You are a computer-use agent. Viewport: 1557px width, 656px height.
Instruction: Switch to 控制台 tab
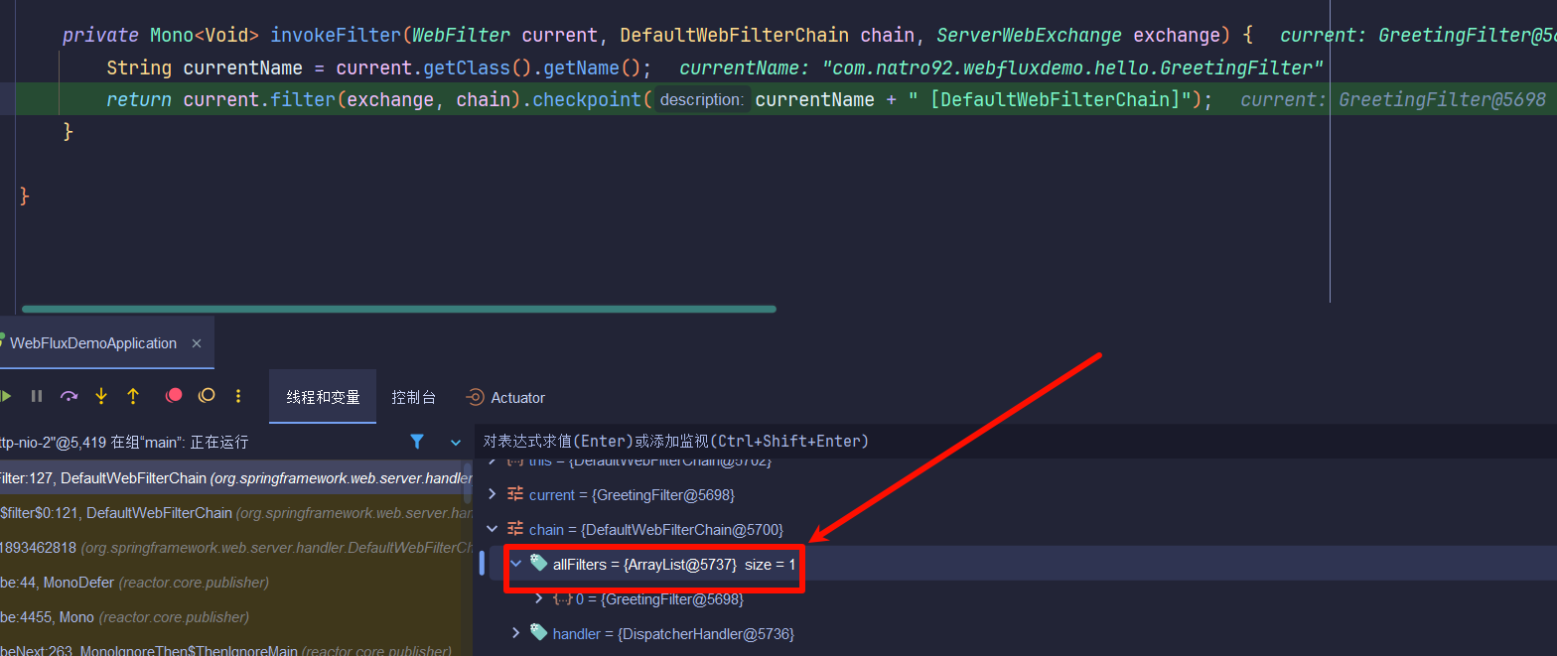point(413,397)
